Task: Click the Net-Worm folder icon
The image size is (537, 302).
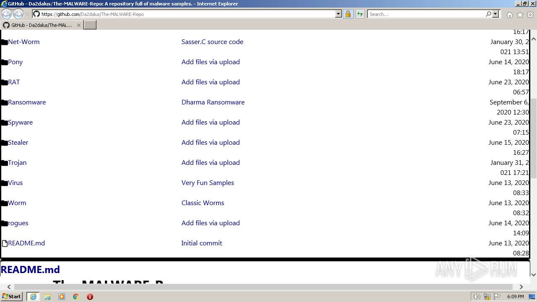Action: click(5, 42)
